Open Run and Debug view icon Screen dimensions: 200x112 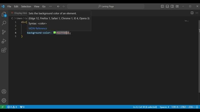point(4,41)
